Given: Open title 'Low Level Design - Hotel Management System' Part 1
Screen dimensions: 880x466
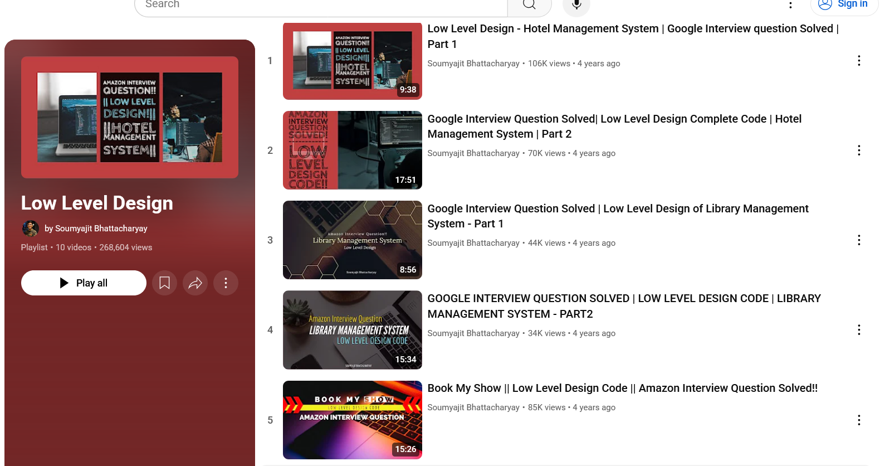Looking at the screenshot, I should [633, 36].
